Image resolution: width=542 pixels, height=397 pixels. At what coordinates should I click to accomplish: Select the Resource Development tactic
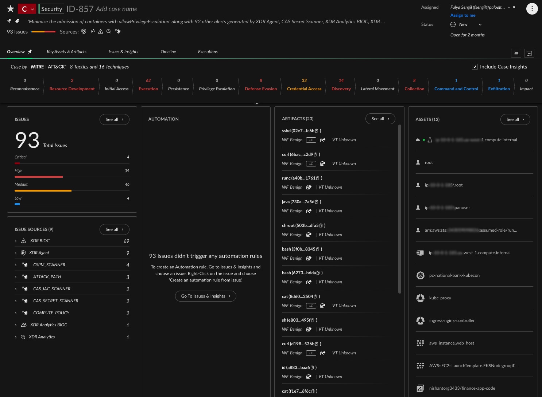[x=72, y=85]
